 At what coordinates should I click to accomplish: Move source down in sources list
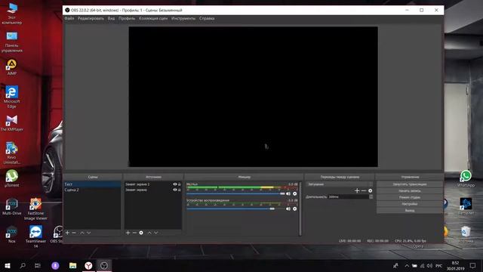tap(156, 233)
